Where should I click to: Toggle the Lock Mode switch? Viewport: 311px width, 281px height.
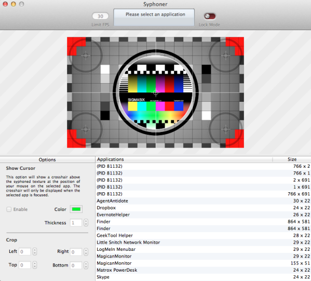(x=210, y=16)
